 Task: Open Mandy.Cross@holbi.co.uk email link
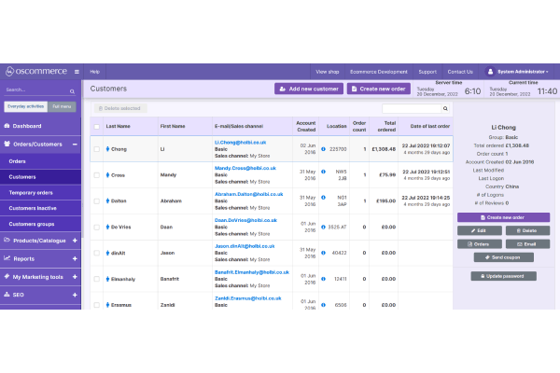point(245,168)
